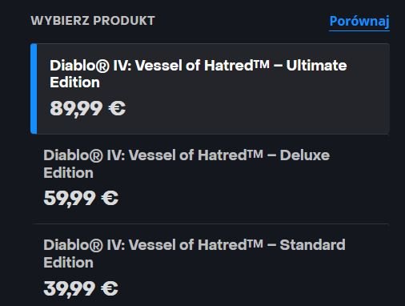The image size is (405, 306).
Task: Click the word Ultimate in first title
Action: 316,66
